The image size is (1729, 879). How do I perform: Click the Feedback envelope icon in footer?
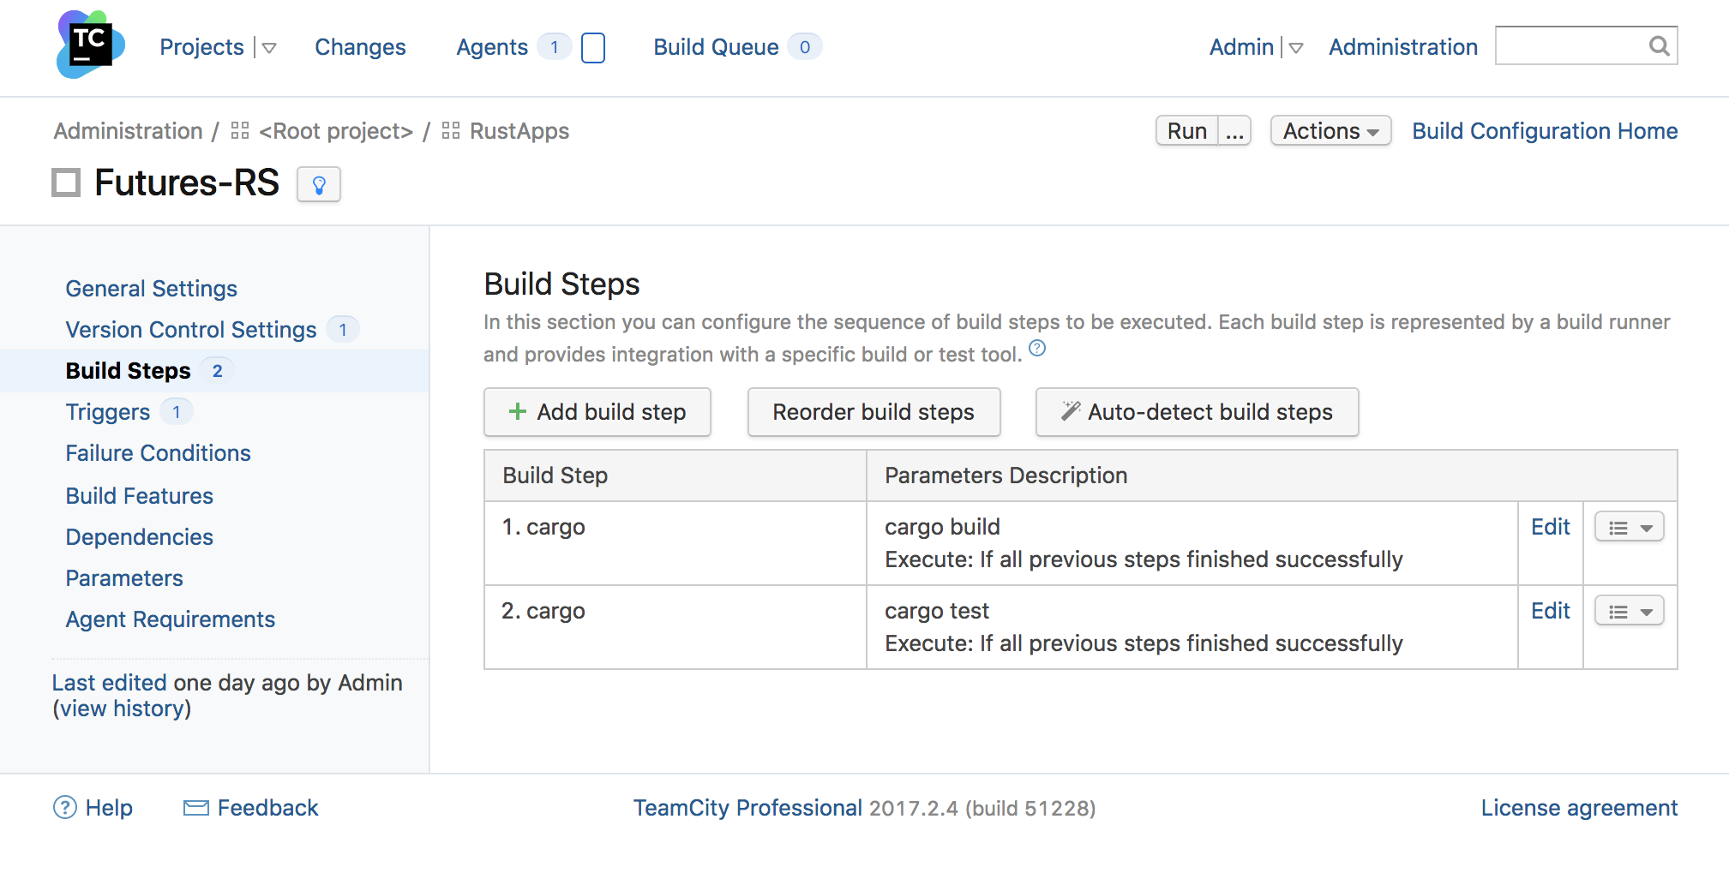pos(196,807)
